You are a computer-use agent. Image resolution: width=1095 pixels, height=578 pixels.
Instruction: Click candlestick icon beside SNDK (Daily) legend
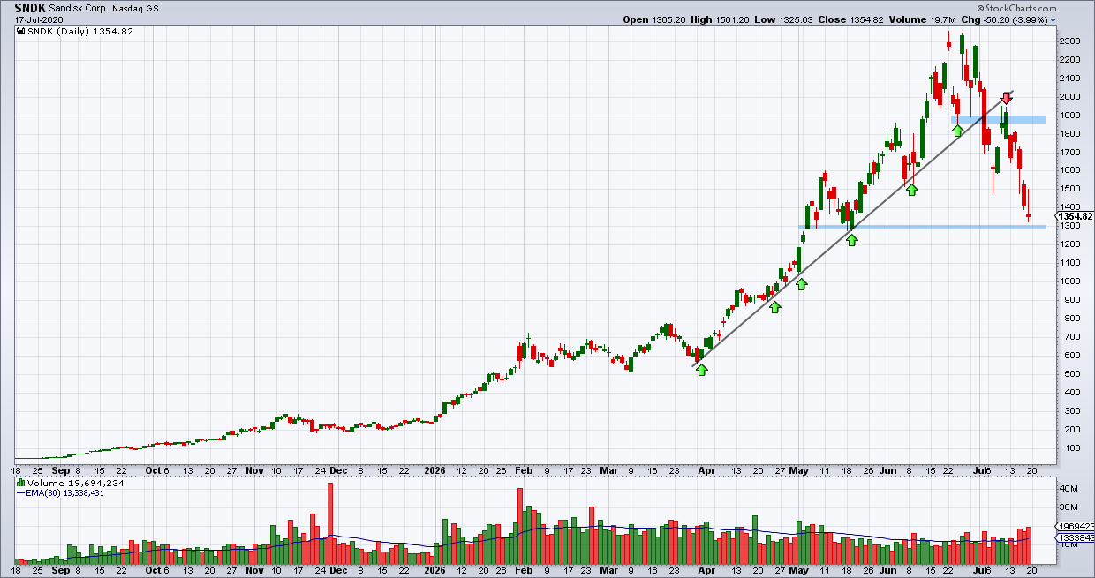pyautogui.click(x=20, y=30)
